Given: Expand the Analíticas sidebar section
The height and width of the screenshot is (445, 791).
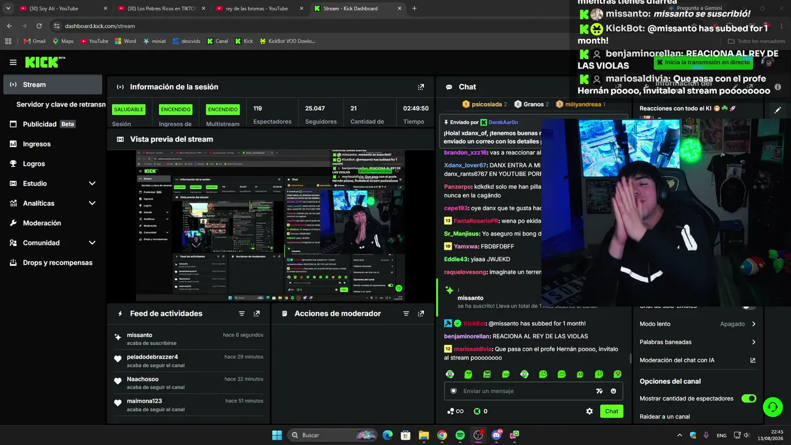Looking at the screenshot, I should [x=92, y=203].
